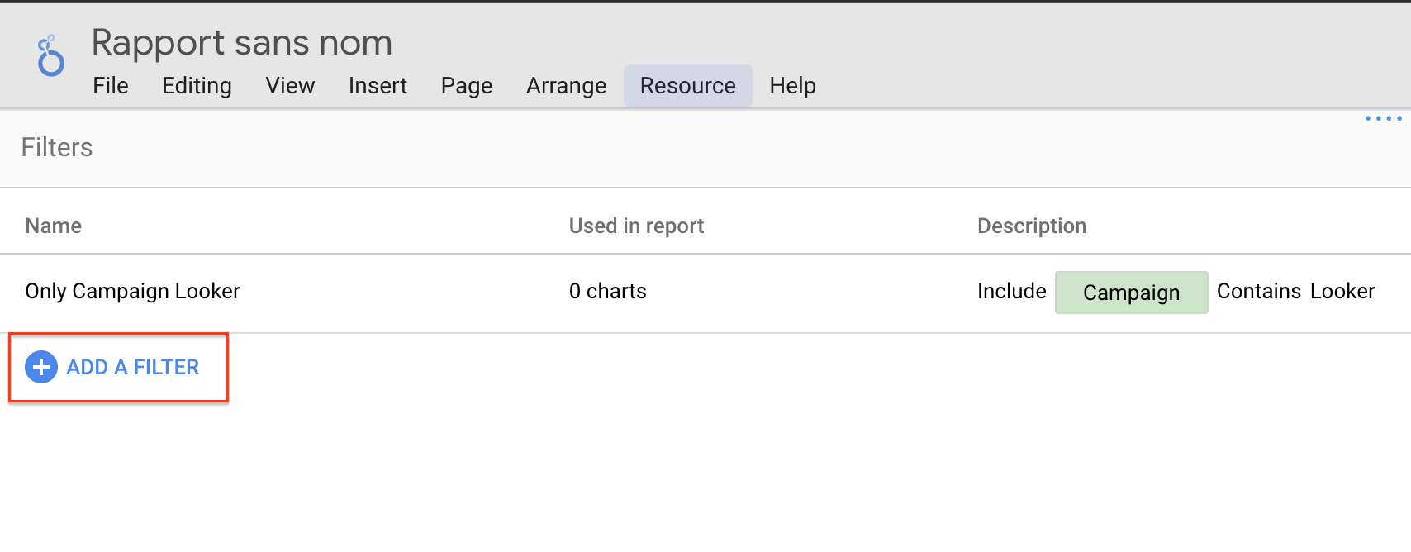Edit the report title 'Rapport sans nom'
Screen dimensions: 1411x552
click(x=241, y=43)
